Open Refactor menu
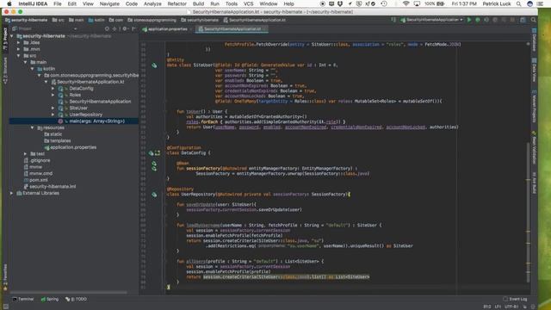The image size is (551, 310). coord(176,3)
